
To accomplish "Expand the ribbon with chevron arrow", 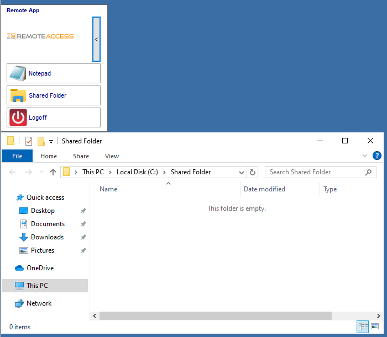I will coord(365,156).
